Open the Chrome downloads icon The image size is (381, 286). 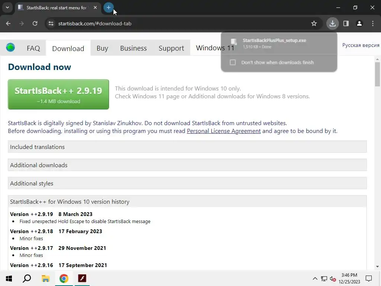(x=332, y=23)
